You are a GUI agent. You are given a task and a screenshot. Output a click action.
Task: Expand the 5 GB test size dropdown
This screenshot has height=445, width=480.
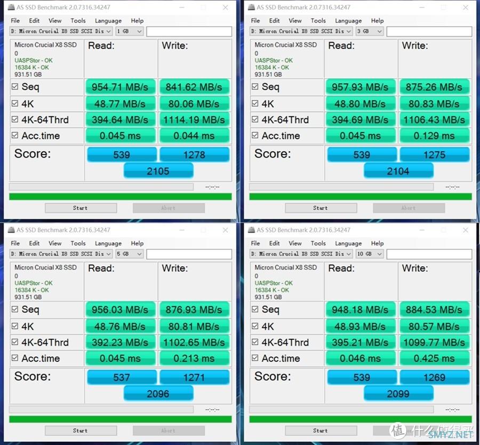pyautogui.click(x=130, y=254)
